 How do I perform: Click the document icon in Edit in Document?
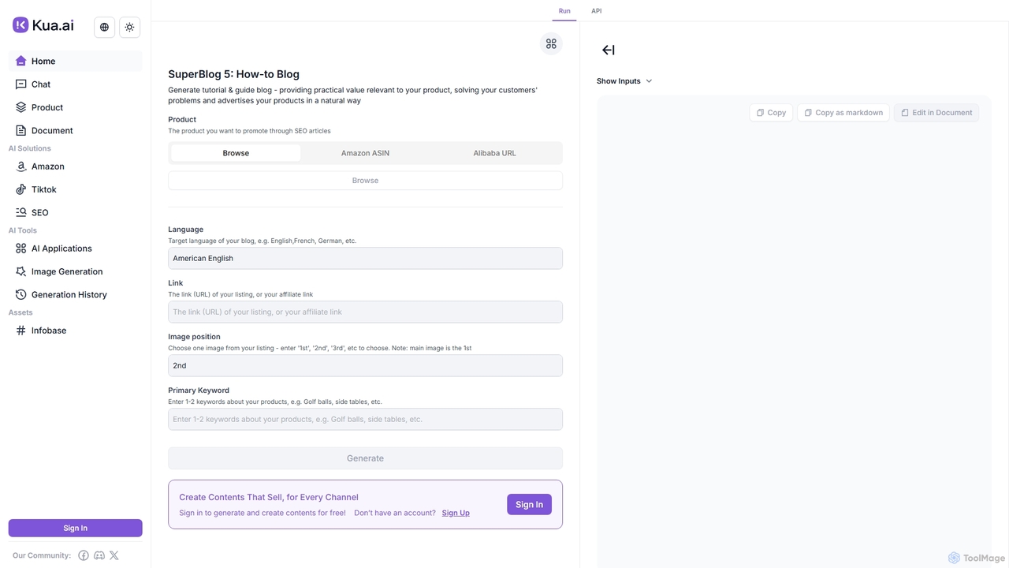click(905, 113)
